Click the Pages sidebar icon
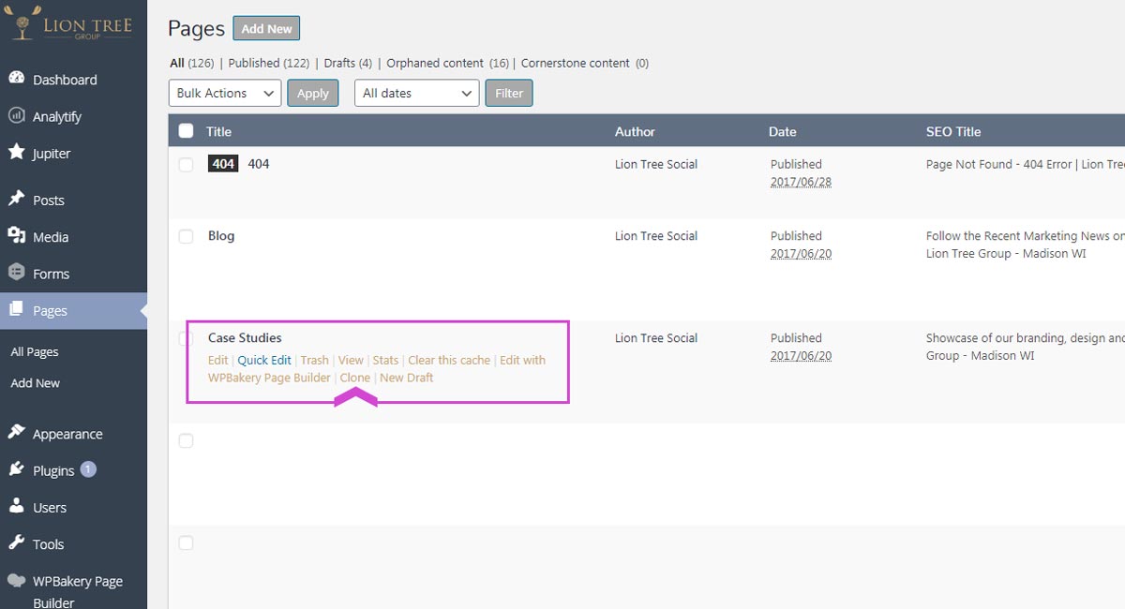Viewport: 1125px width, 609px height. [x=16, y=309]
